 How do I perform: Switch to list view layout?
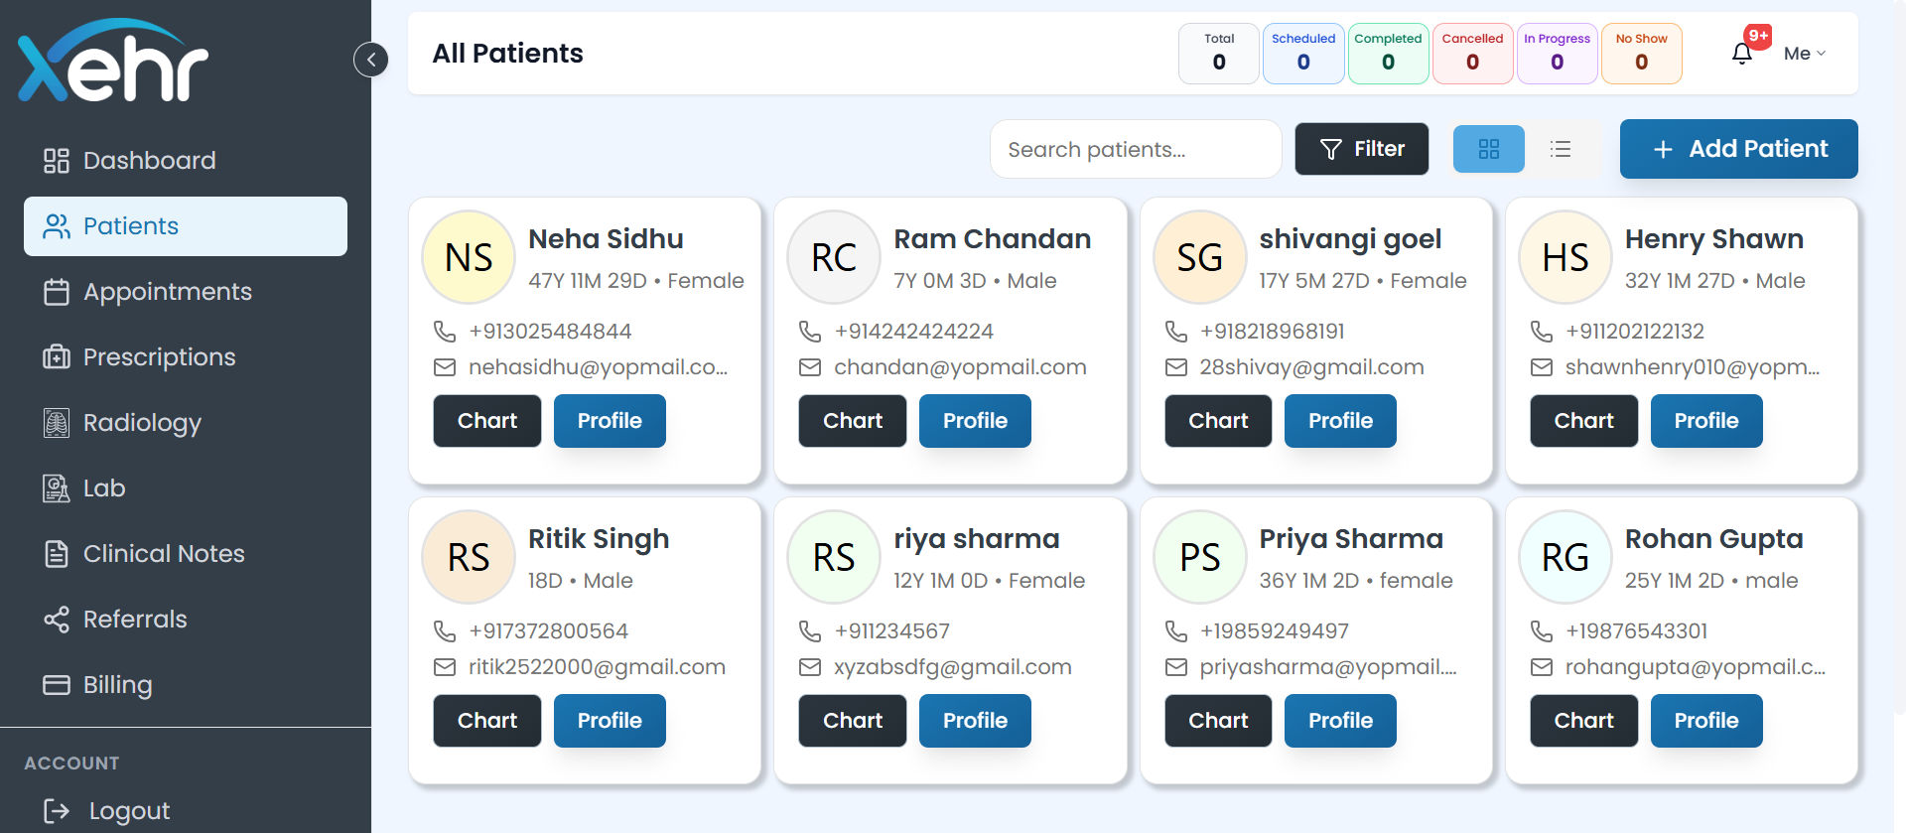[1560, 149]
